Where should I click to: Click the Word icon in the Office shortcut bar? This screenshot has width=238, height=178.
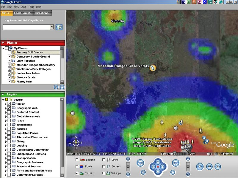pyautogui.click(x=183, y=2)
